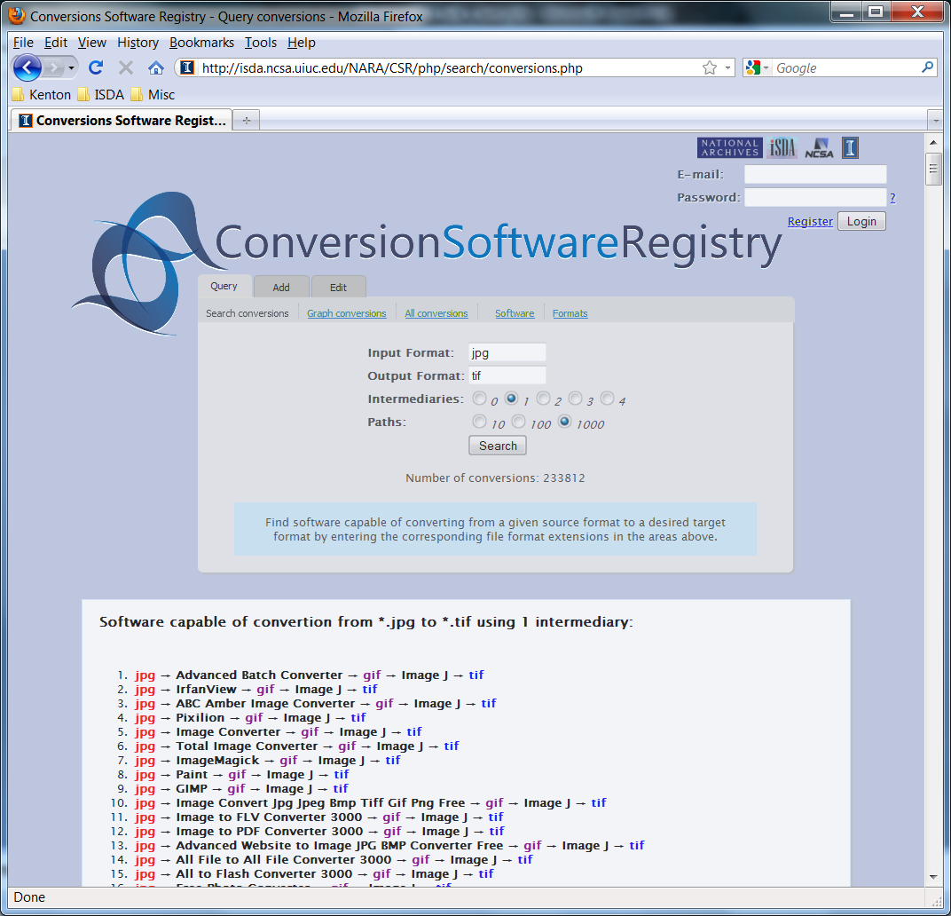Click the Forward navigation arrow
Screen dimensions: 951x916
coord(54,67)
